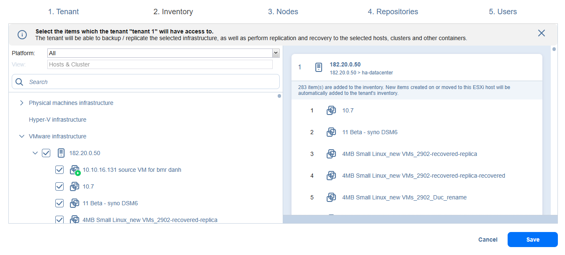Click the running VM icon for 10.10.16.131
Image resolution: width=565 pixels, height=255 pixels.
[x=75, y=170]
